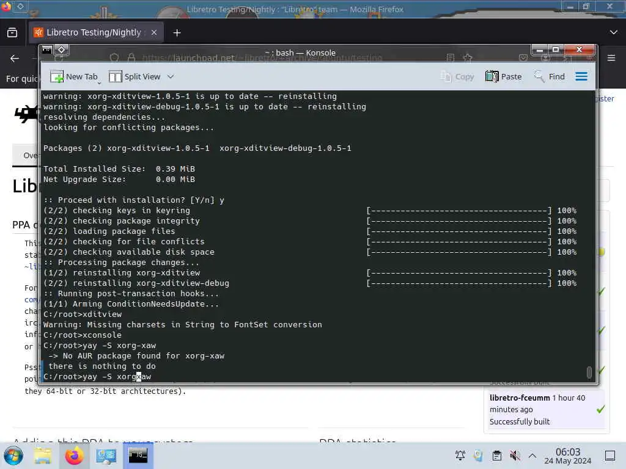
Task: Click the 'yay -S xorgxaw' command line
Action: click(97, 376)
